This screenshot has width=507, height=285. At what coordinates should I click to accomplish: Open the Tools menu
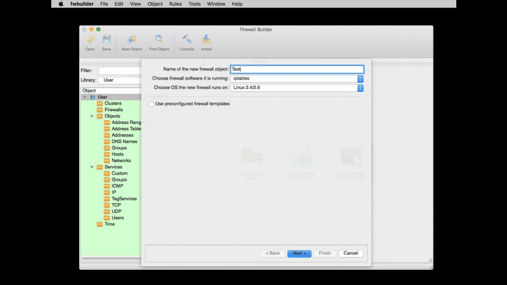pyautogui.click(x=194, y=4)
